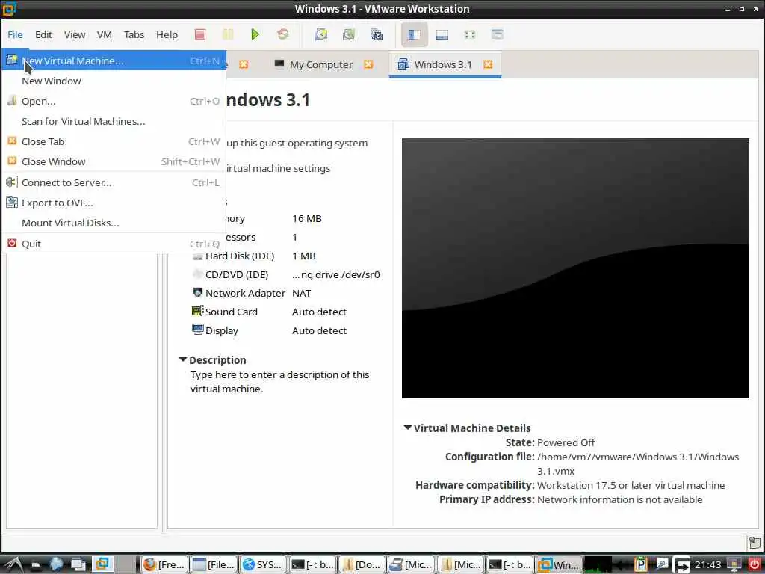Click the 16 MB memory value

307,219
